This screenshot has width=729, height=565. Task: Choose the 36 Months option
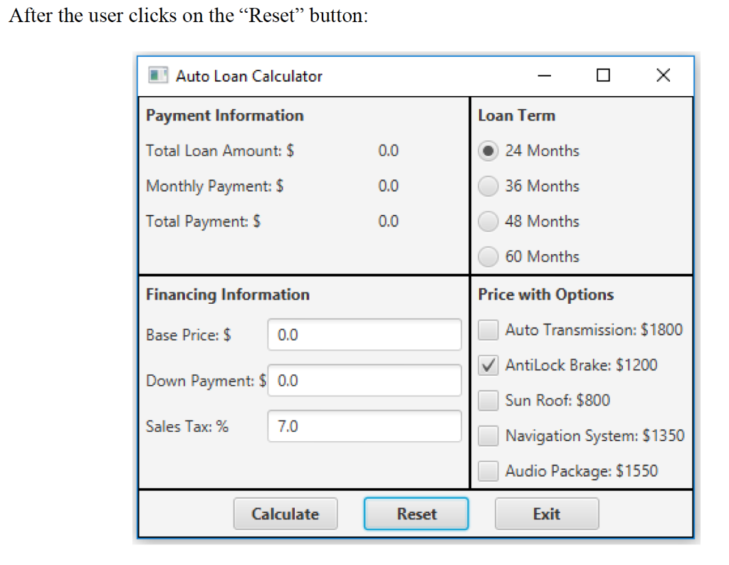click(488, 186)
